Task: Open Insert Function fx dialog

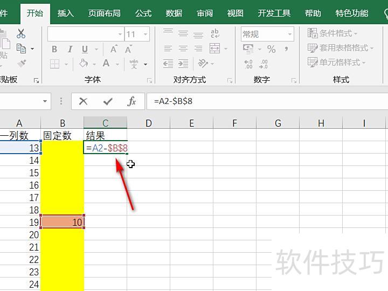Action: pyautogui.click(x=131, y=101)
